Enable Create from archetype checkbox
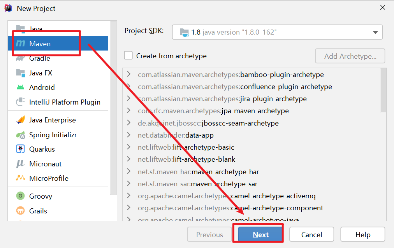 click(x=128, y=56)
